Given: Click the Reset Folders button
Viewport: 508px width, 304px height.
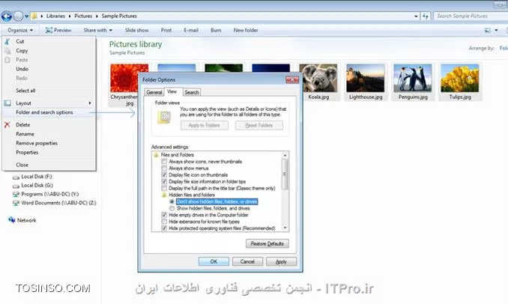Looking at the screenshot, I should (x=258, y=125).
